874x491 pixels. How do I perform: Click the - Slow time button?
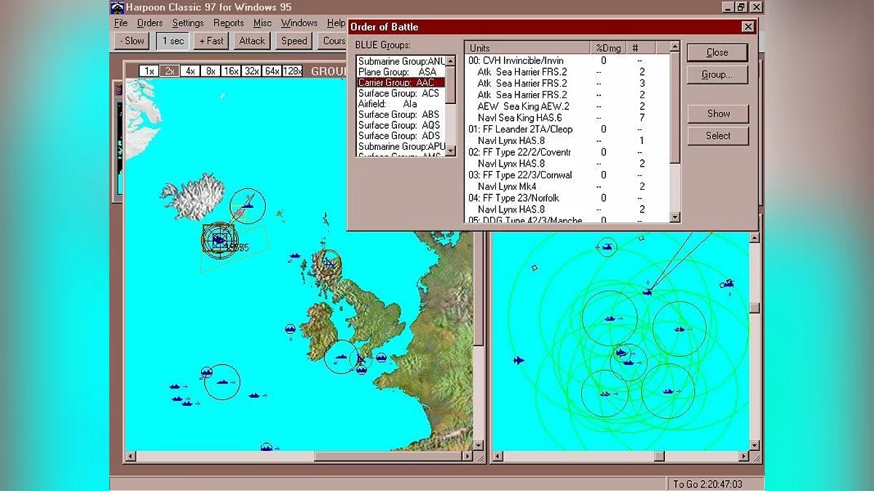132,41
